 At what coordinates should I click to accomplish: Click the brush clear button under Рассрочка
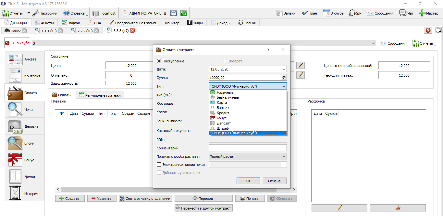pos(398,208)
